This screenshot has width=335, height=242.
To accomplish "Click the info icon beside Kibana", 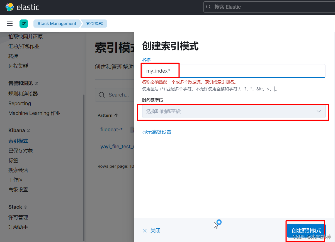I will click(28, 131).
